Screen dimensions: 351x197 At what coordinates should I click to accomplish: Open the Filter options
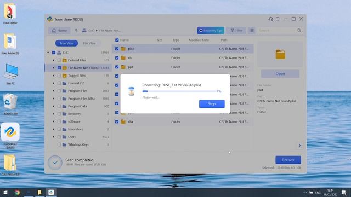(236, 31)
